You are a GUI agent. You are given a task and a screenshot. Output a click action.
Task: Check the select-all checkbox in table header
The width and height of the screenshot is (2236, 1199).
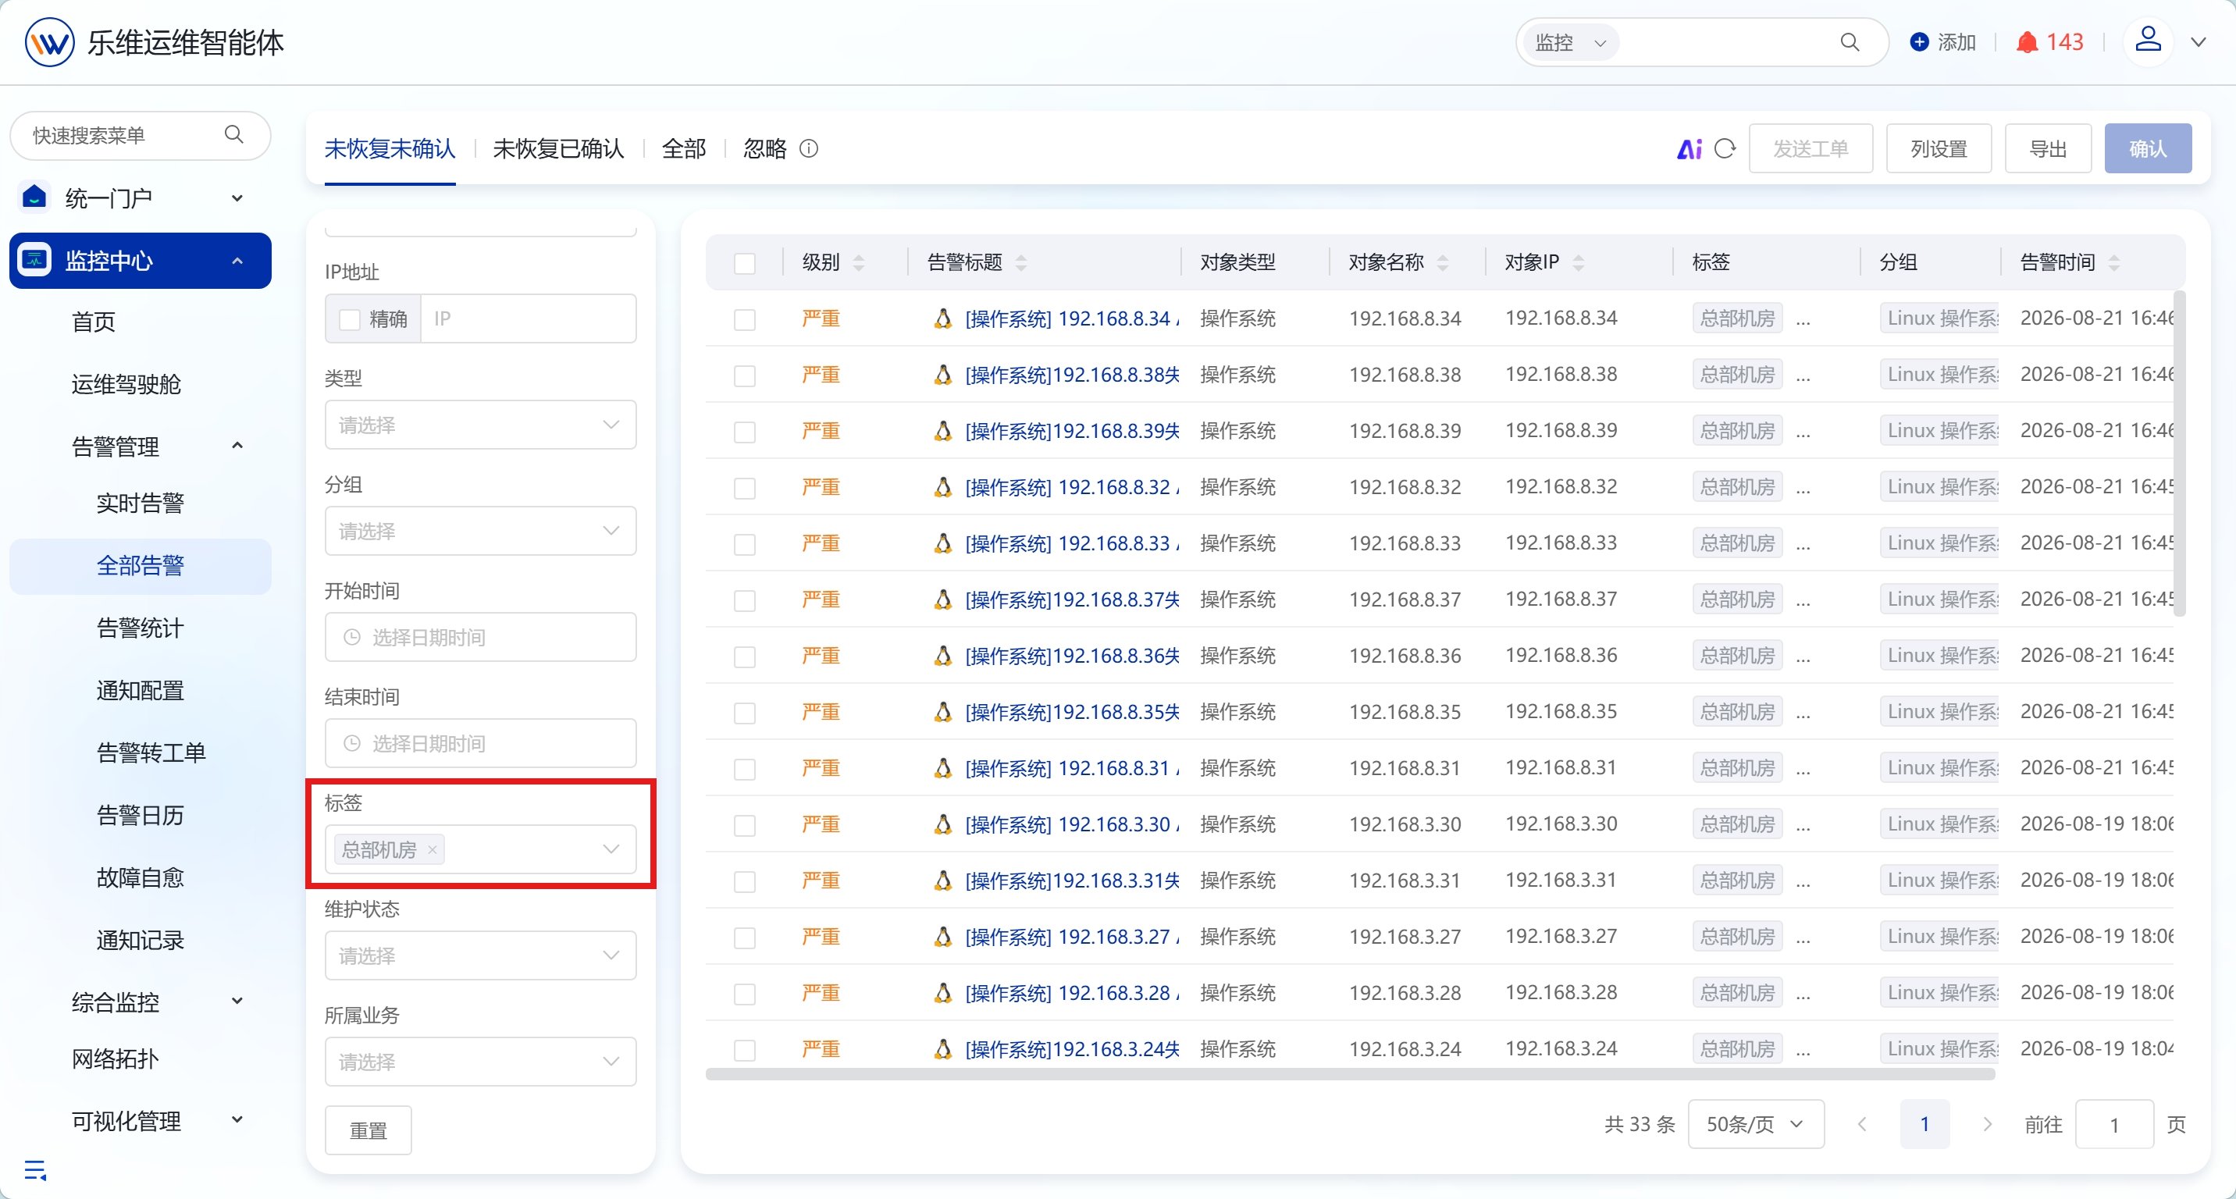pyautogui.click(x=744, y=263)
